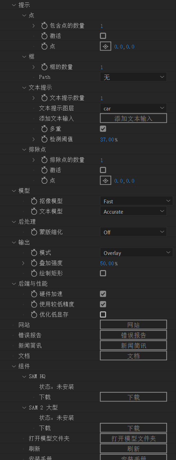Enable the stopwatch for 叠加强度
Image resolution: width=176 pixels, height=460 pixels.
tap(34, 263)
